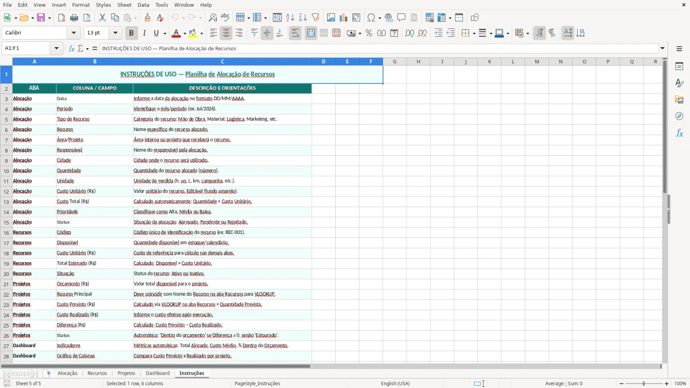The width and height of the screenshot is (690, 388).
Task: Toggle underline formatting
Action: (x=156, y=33)
